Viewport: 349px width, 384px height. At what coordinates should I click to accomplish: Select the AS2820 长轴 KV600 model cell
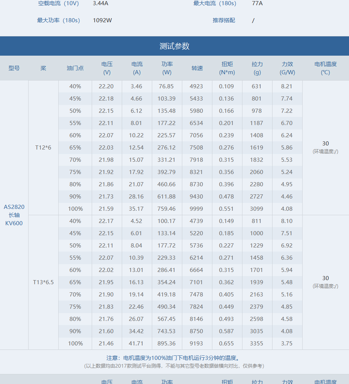tap(14, 215)
